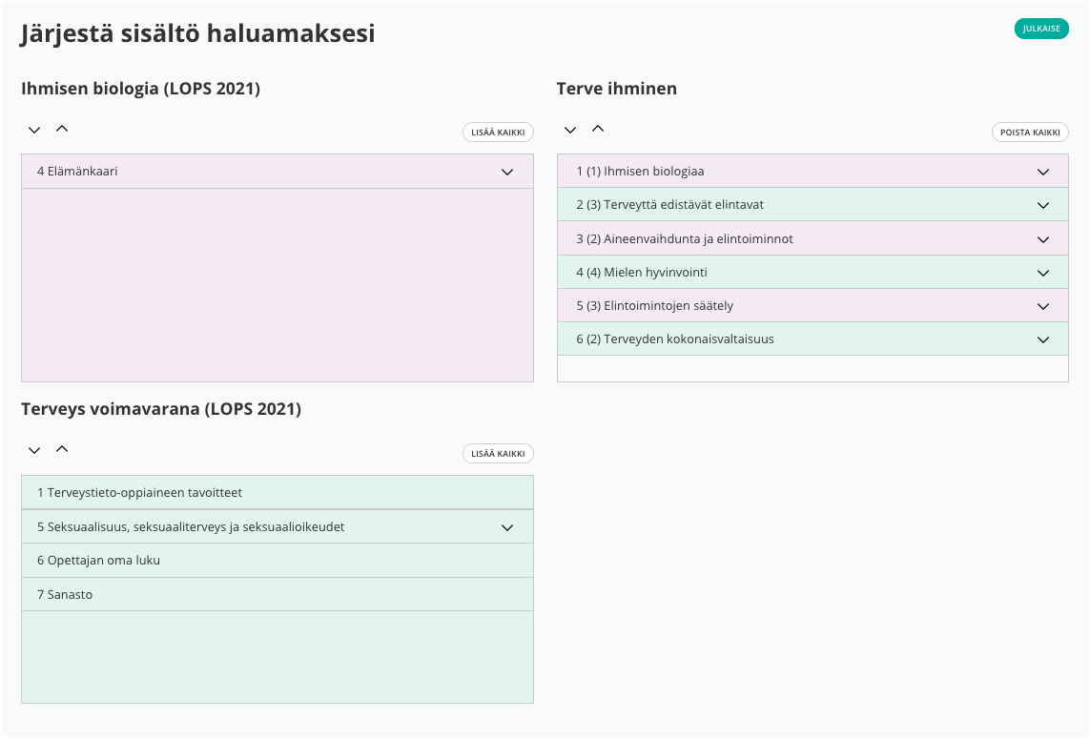Expand 5 Seksuaalisuus chapter chevron
1090x739 pixels.
coord(507,527)
